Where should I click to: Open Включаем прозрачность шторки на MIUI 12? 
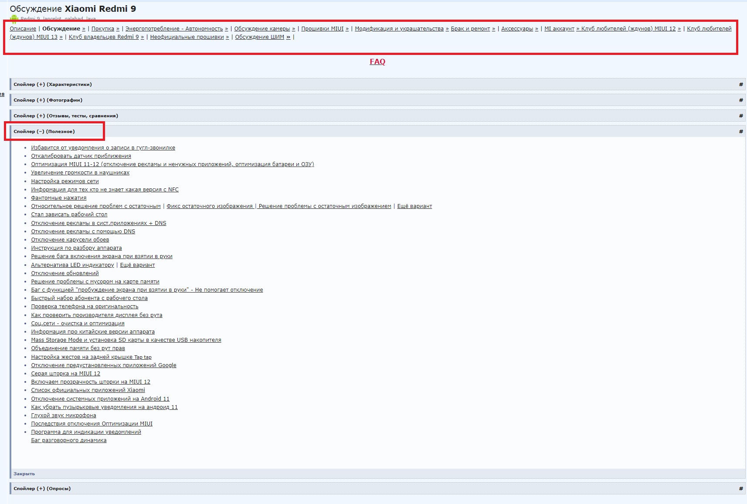pyautogui.click(x=91, y=382)
